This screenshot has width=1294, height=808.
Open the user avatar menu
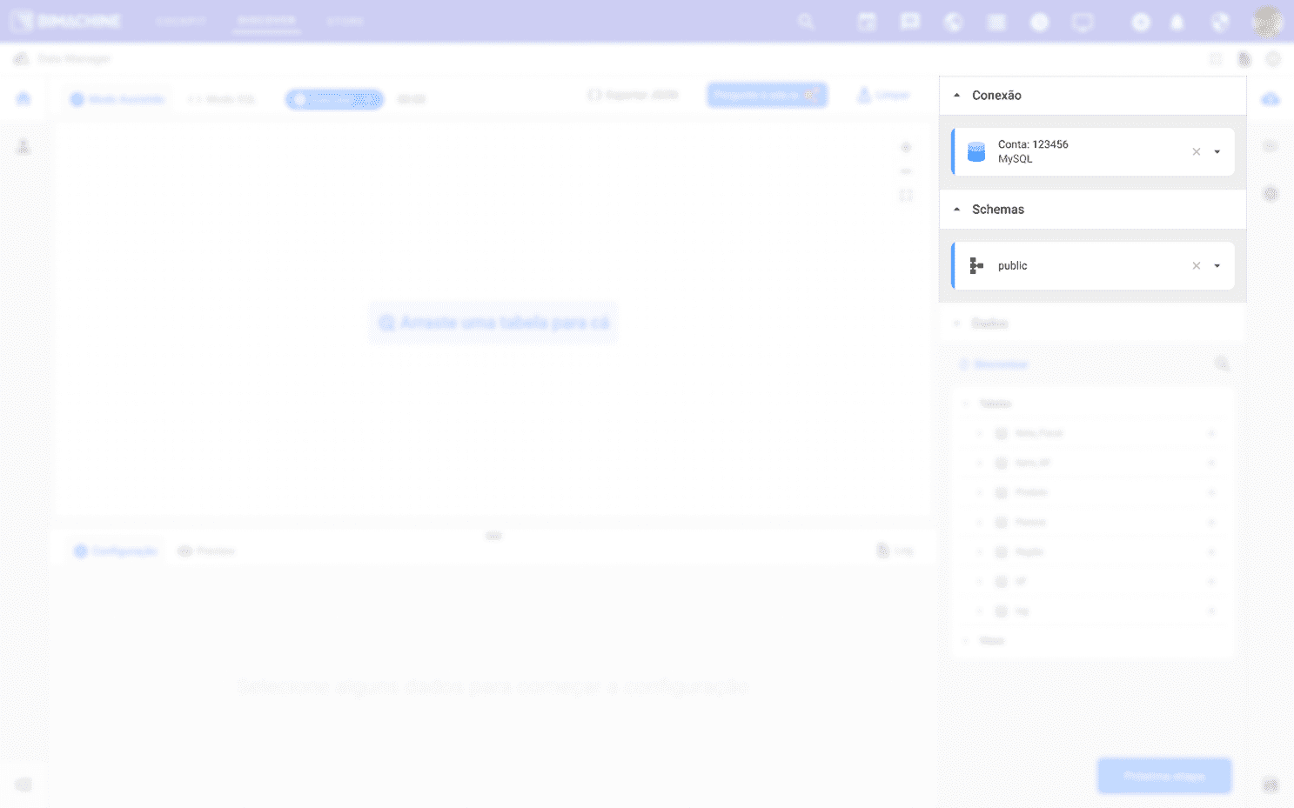click(x=1267, y=22)
